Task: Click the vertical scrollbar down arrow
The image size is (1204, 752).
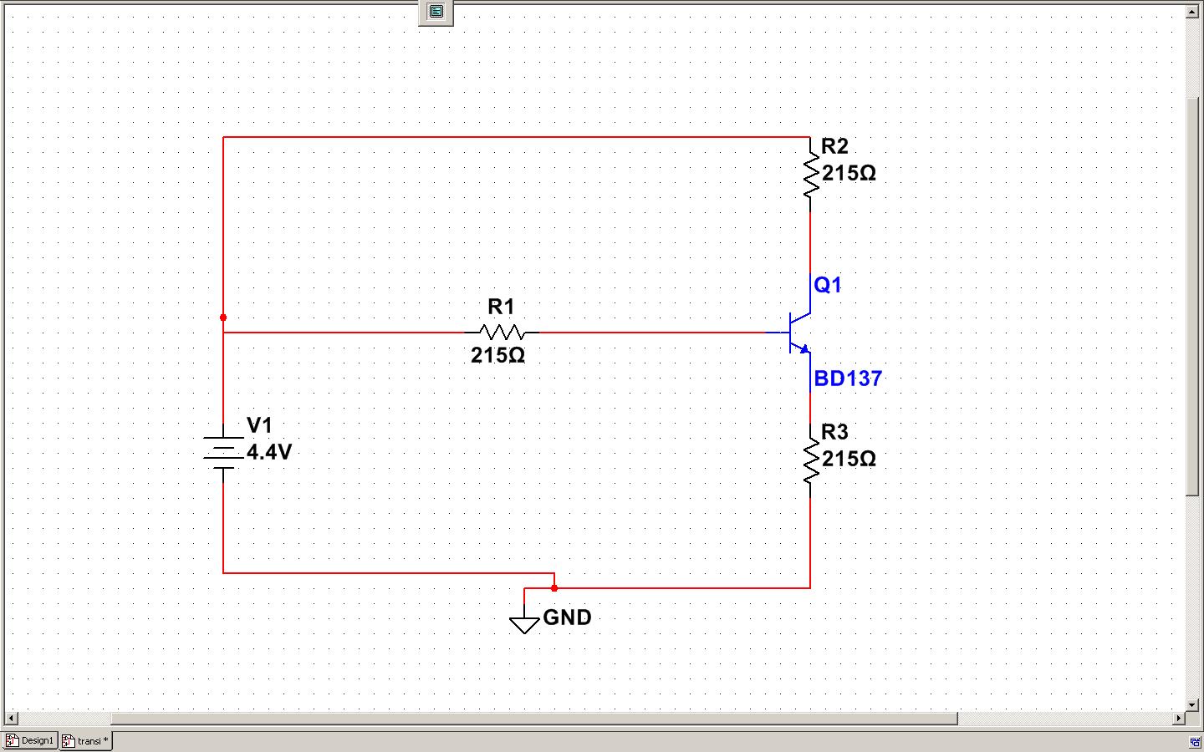Action: pyautogui.click(x=1193, y=705)
